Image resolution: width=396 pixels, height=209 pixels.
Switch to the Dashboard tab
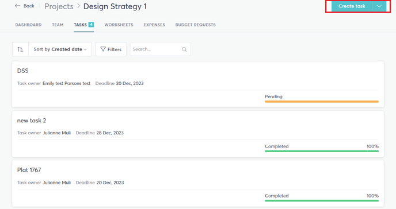(x=28, y=25)
